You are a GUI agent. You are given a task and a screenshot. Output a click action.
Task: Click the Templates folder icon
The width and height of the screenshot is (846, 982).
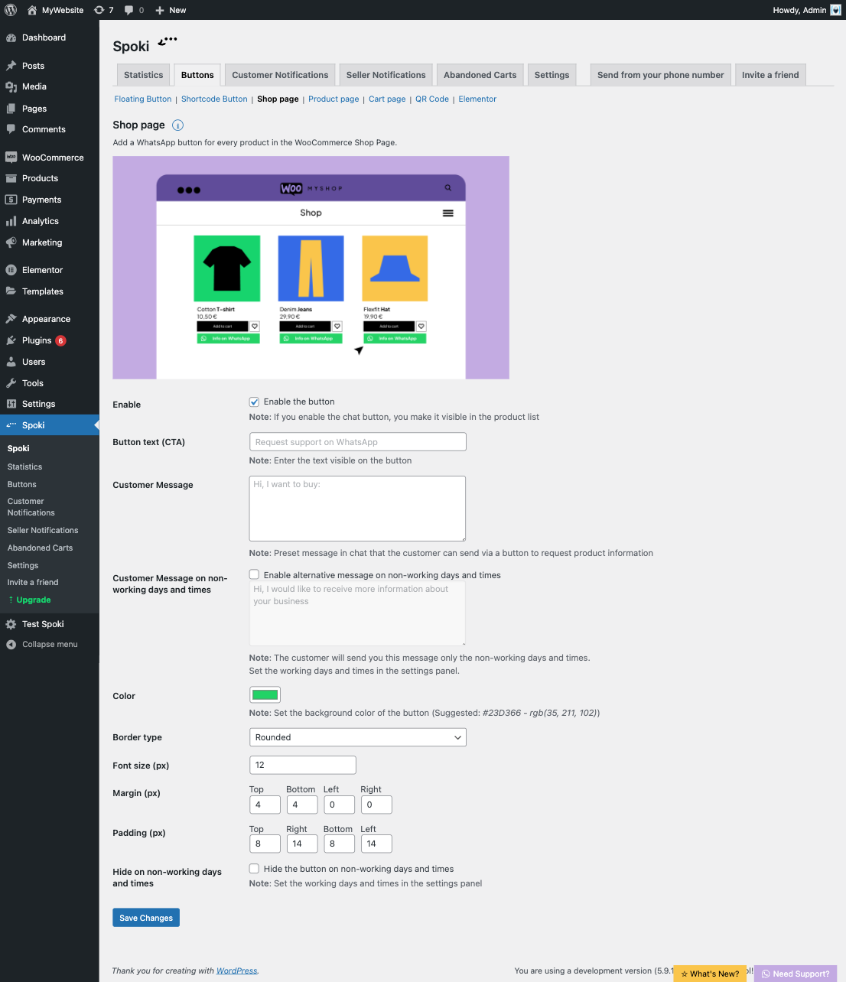(x=11, y=291)
